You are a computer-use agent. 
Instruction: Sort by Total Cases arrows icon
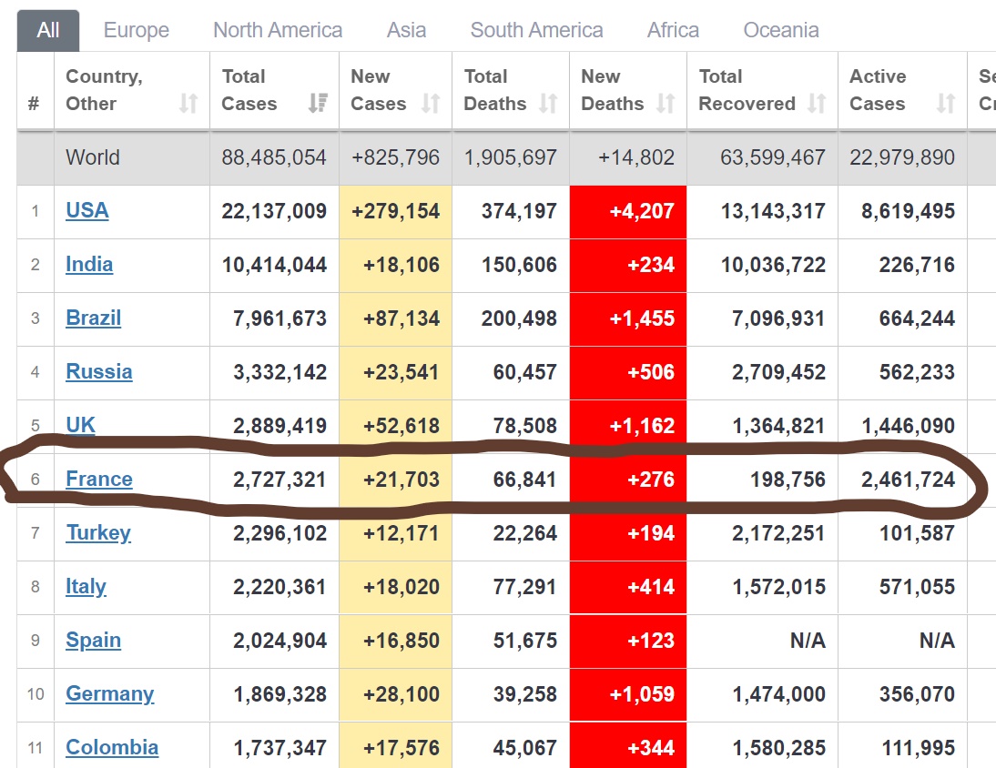tap(318, 103)
